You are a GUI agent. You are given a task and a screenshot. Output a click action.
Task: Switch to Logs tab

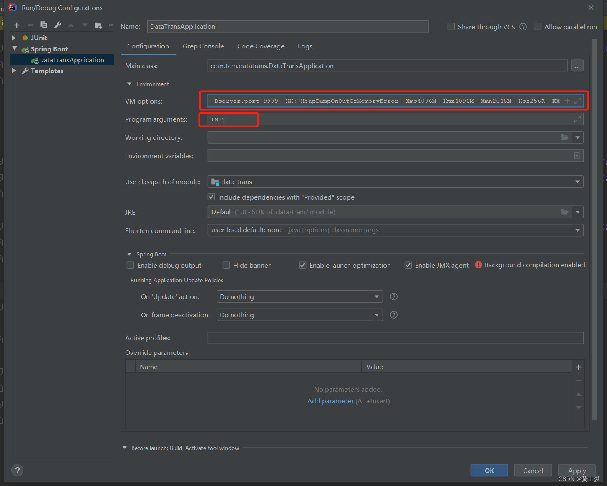point(305,46)
